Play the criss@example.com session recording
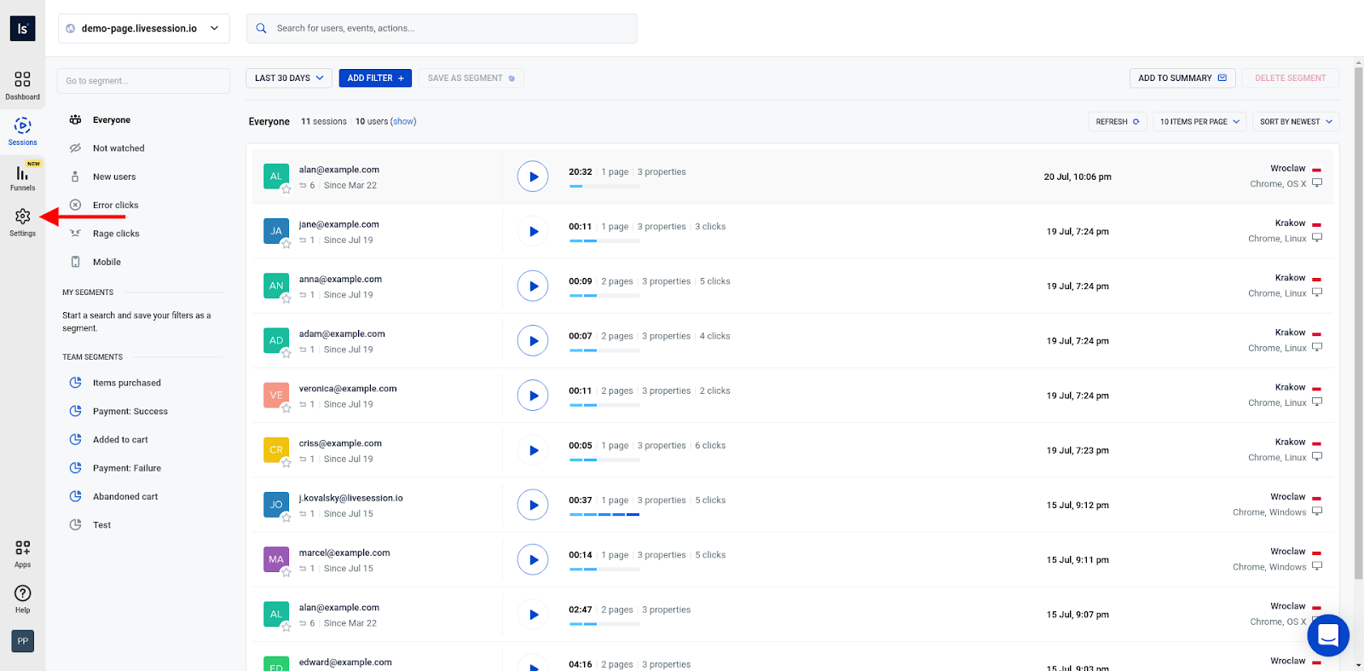Viewport: 1364px width, 671px height. [533, 450]
